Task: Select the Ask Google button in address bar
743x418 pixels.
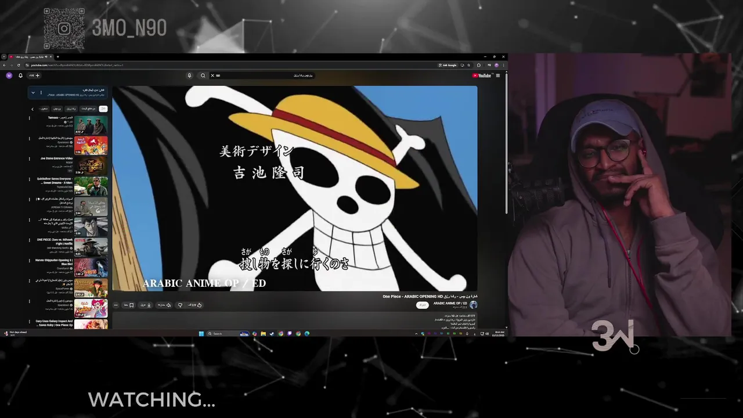Action: click(448, 65)
